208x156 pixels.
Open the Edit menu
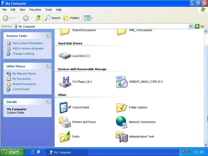13,10
